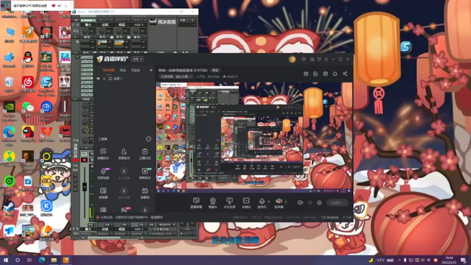
Task: Add 多媒体 media source
Action: pos(246,203)
